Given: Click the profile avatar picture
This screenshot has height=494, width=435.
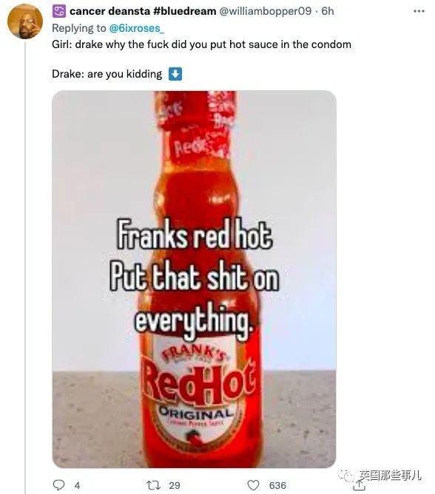Looking at the screenshot, I should (25, 21).
